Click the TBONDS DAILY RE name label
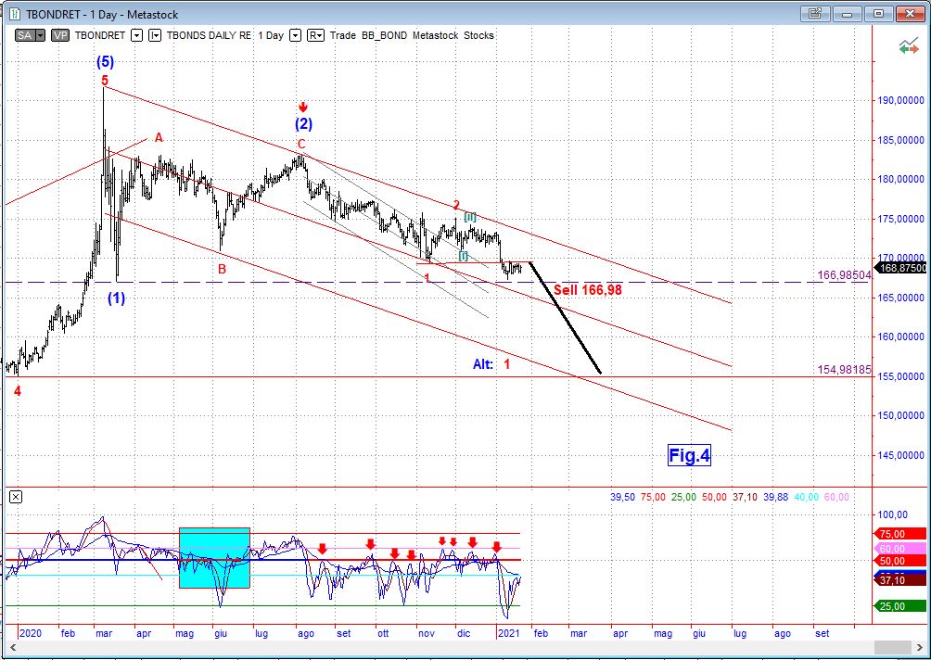Screen dimensions: 931x660 point(209,35)
